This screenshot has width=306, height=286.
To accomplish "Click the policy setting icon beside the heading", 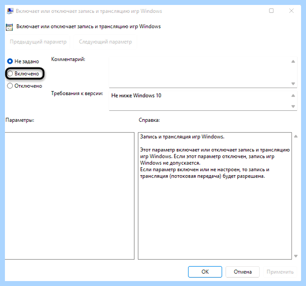I will point(9,27).
